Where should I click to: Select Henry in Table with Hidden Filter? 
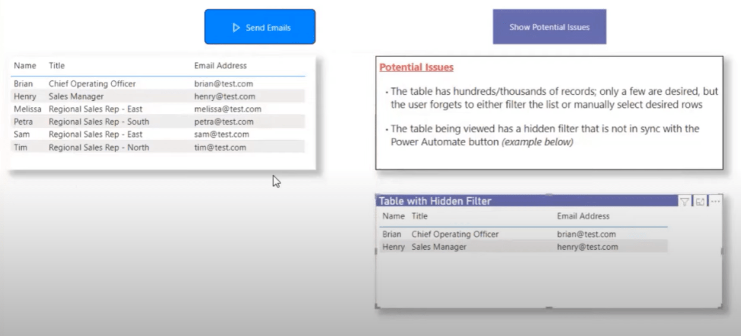point(393,246)
